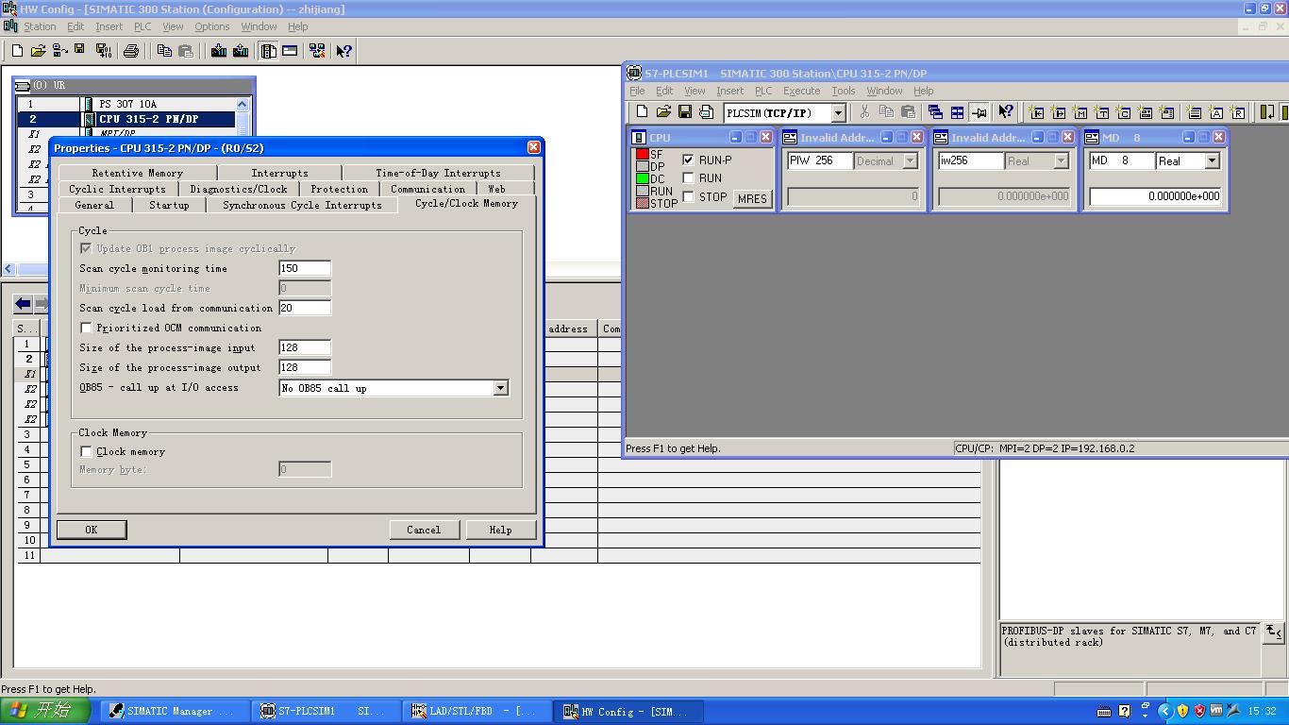Toggle the PLCSIM Always On Top pin icon
The width and height of the screenshot is (1289, 725).
coord(979,112)
